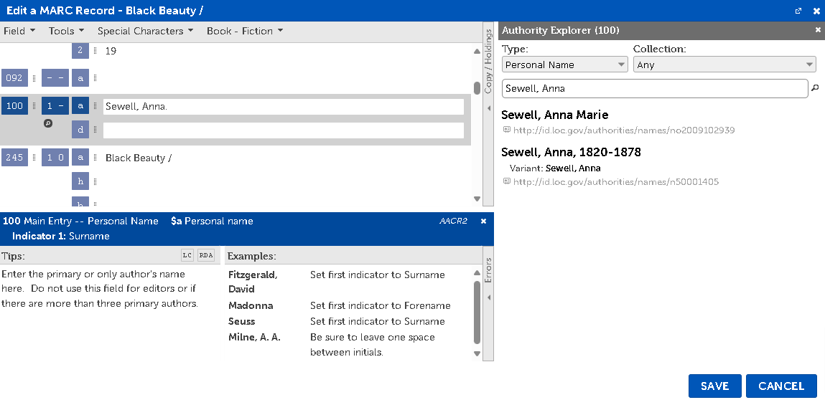Click the search icon beside Sewell, Anna query
The image size is (825, 405).
click(x=816, y=88)
